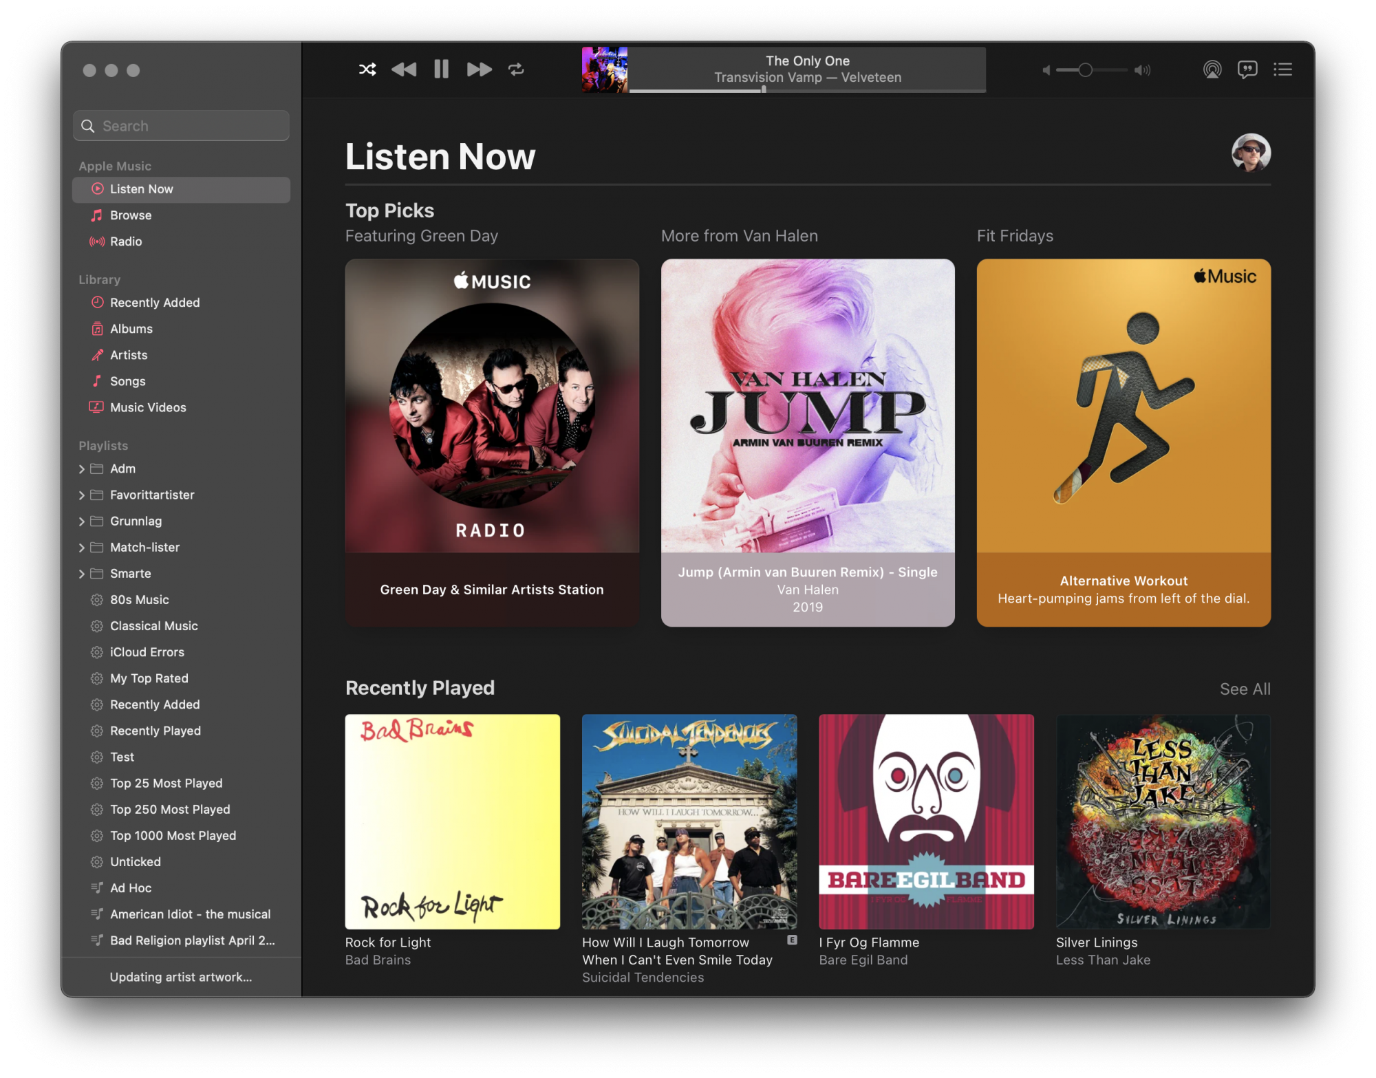The width and height of the screenshot is (1376, 1078).
Task: Open Top 25 Most Played playlist
Action: pos(166,783)
